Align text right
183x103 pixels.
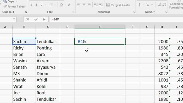(89, 5)
